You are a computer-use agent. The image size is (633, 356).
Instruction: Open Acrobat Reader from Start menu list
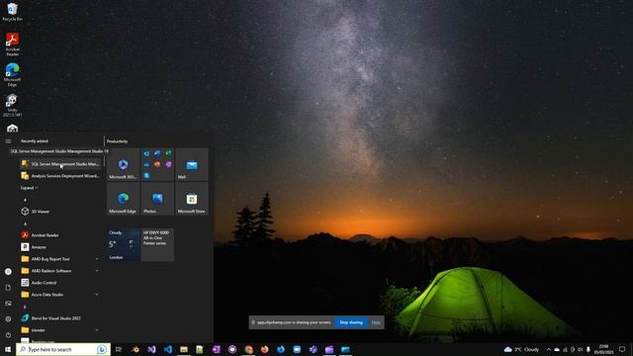coord(59,235)
